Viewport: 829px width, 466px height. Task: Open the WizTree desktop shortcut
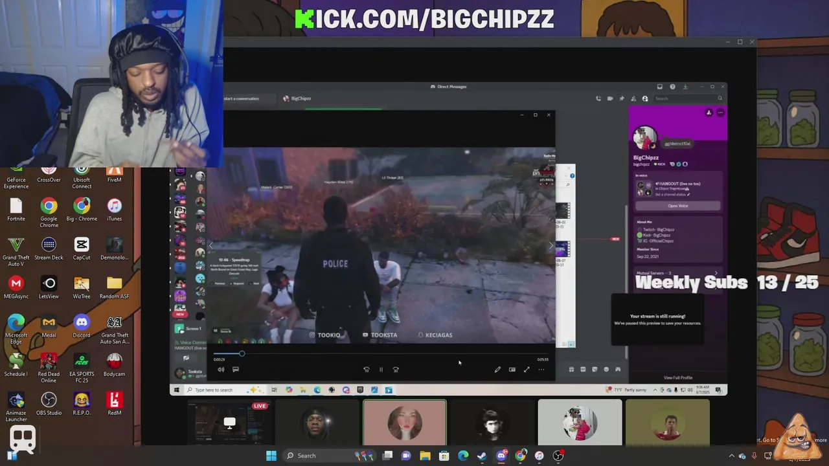tap(82, 287)
